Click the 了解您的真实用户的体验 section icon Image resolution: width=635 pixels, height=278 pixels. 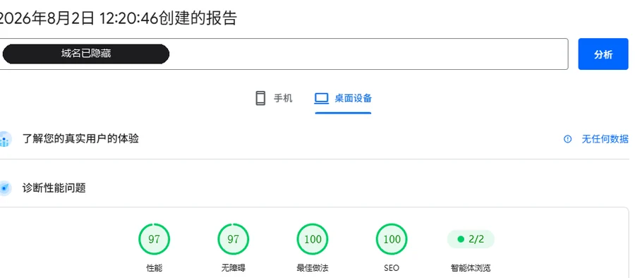tap(5, 140)
